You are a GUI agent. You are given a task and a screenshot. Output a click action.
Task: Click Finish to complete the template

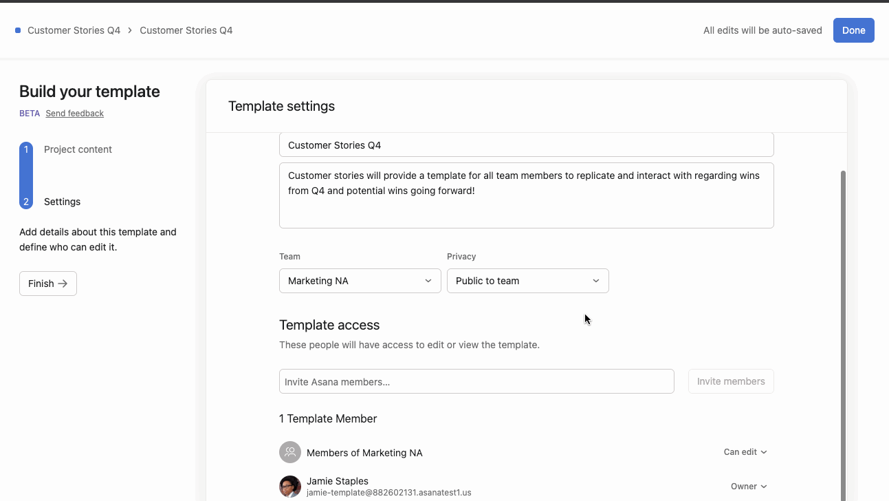(x=47, y=283)
